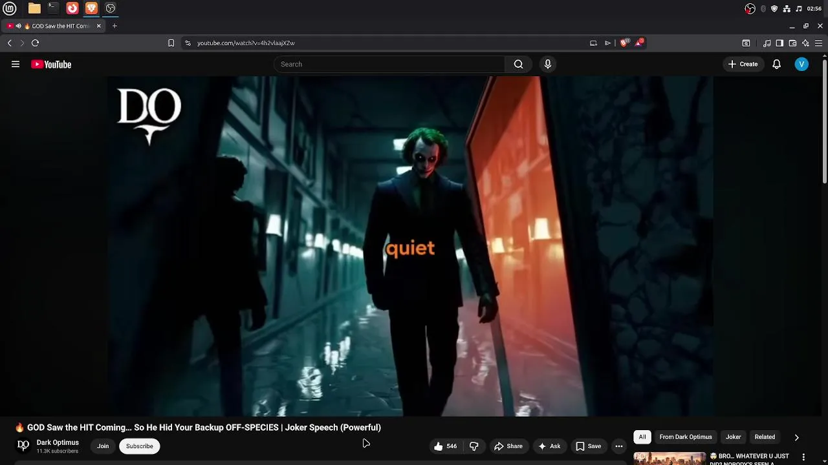The width and height of the screenshot is (828, 465).
Task: Open the shield security tray icon
Action: coord(774,8)
